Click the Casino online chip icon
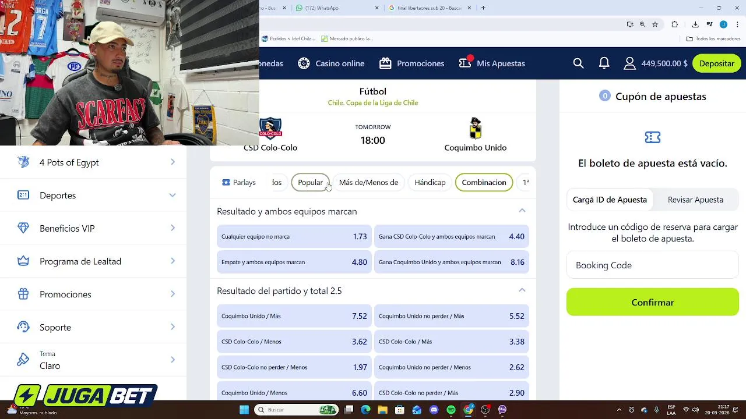Viewport: 746px width, 419px height. click(304, 63)
